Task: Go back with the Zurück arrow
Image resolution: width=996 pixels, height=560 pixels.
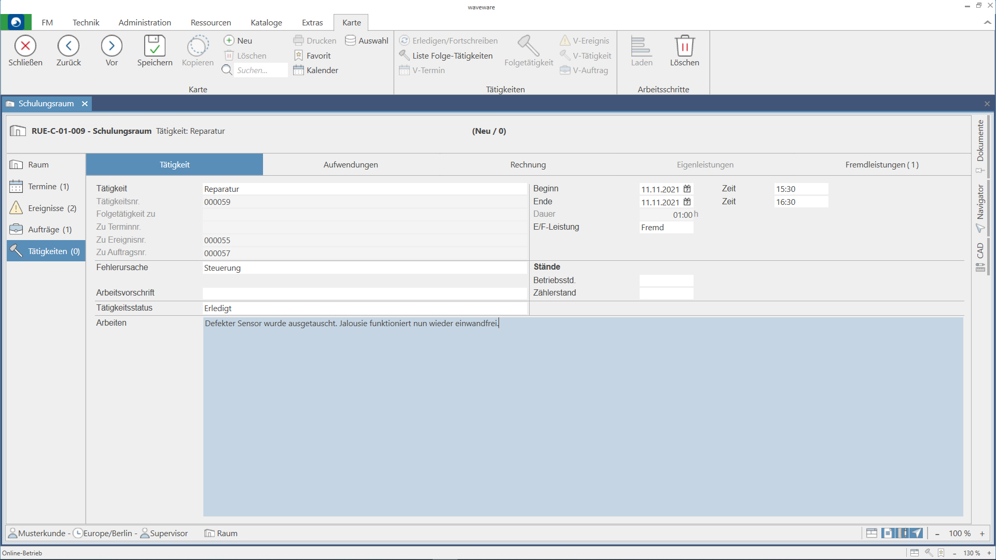Action: point(68,46)
